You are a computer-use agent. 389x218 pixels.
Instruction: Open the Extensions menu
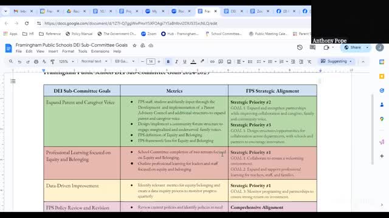[x=100, y=51]
